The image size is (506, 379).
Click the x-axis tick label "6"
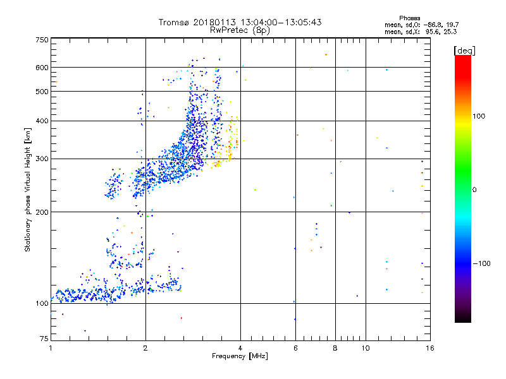click(x=295, y=348)
